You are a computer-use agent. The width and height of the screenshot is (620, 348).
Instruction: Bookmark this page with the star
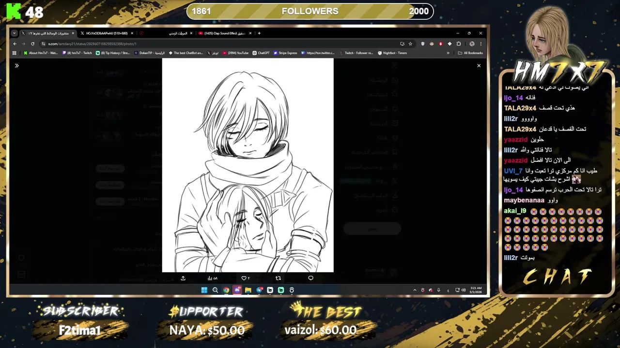(x=410, y=43)
